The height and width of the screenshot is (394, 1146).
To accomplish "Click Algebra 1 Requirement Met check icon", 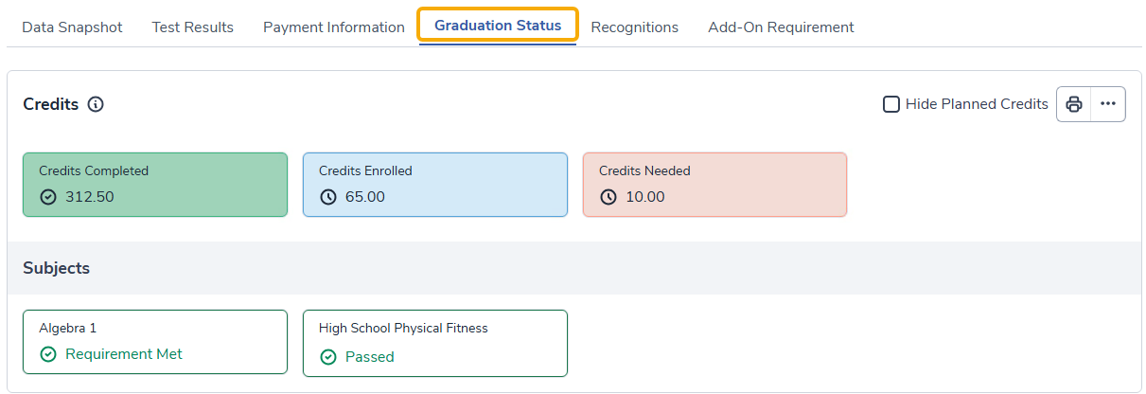I will tap(48, 354).
